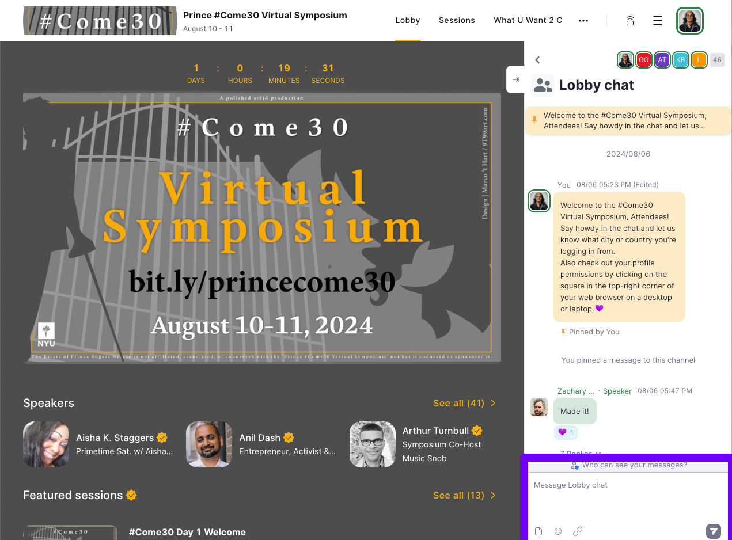
Task: Open the #Come30 Day 1 Welcome session
Action: [x=187, y=532]
